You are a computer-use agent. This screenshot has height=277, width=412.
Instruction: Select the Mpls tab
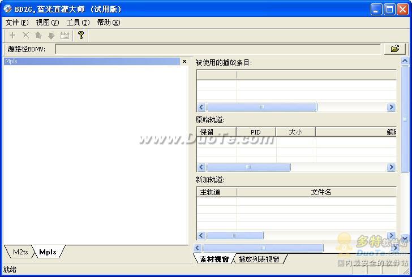(x=48, y=252)
